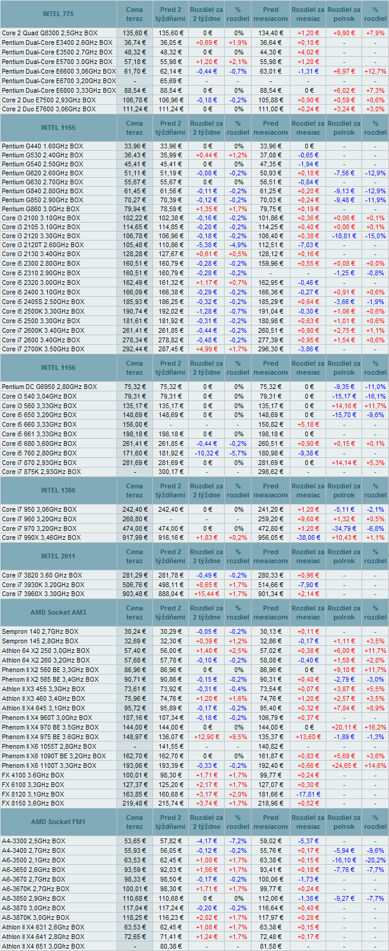The width and height of the screenshot is (389, 951).
Task: Click the 219,48 € current price of FX 8150
Action: (x=134, y=803)
